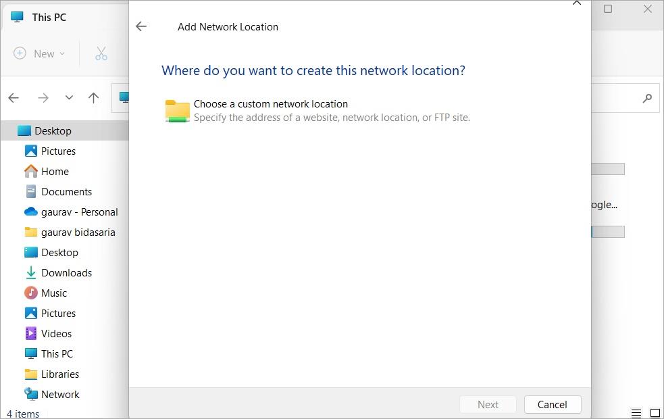Viewport: 664px width, 419px height.
Task: Switch to details view icon
Action: [x=636, y=413]
